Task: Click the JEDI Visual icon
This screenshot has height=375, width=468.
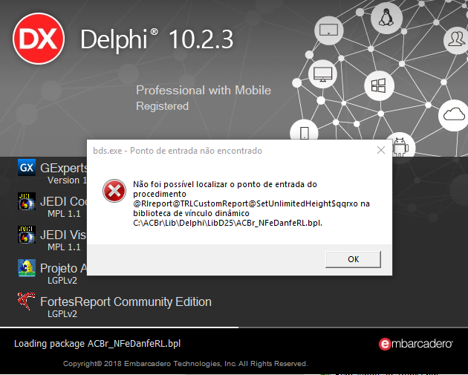Action: [27, 235]
